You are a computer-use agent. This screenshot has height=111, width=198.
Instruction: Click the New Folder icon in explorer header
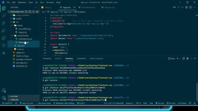tap(30, 12)
